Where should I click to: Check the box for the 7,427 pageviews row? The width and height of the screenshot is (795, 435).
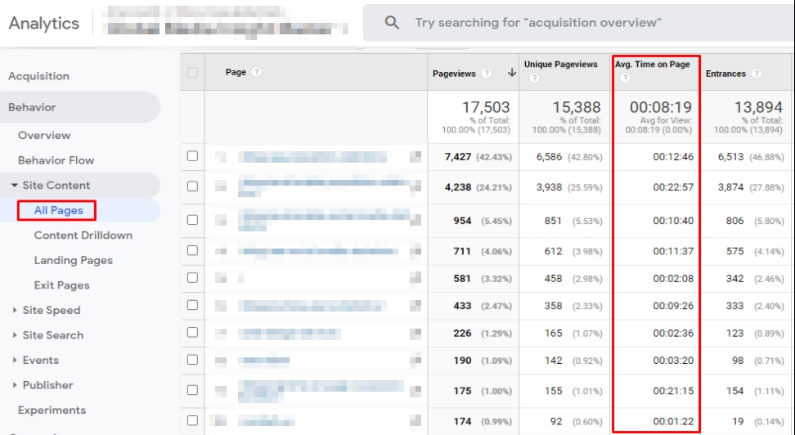point(192,156)
